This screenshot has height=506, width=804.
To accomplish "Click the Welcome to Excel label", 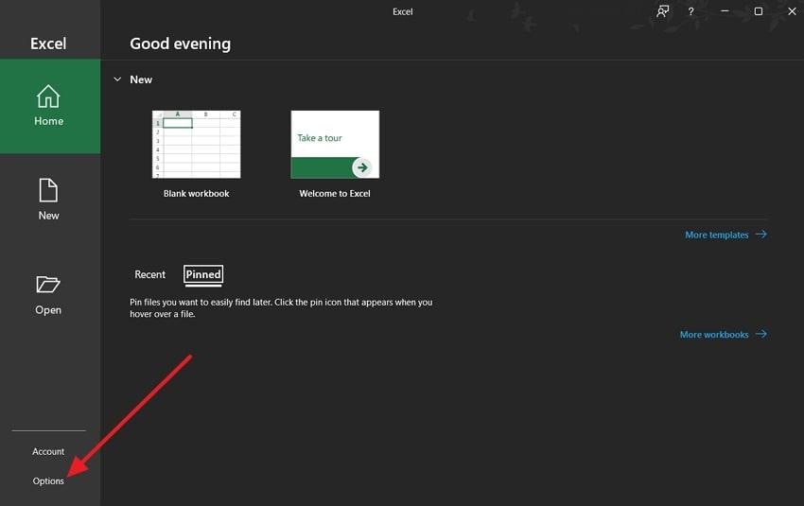I will point(335,193).
